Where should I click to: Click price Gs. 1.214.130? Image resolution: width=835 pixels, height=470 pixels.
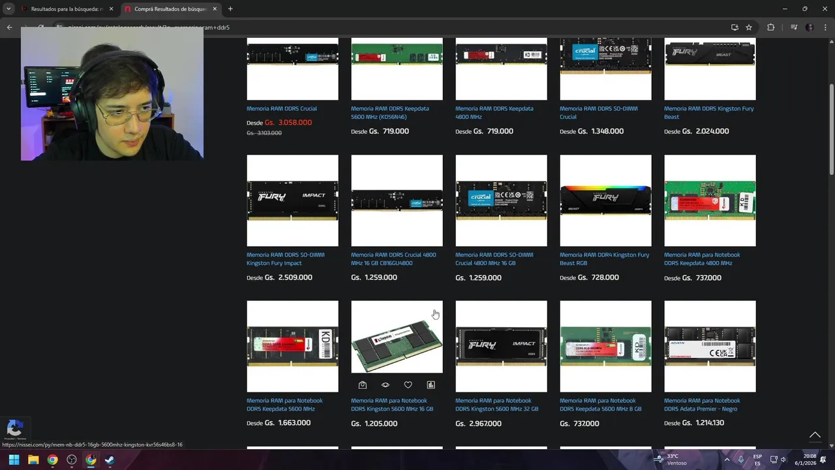(703, 423)
